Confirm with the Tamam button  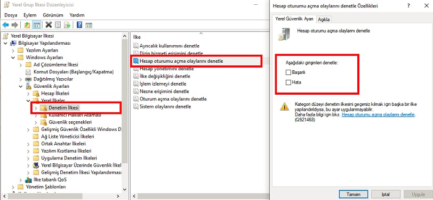coord(354,195)
